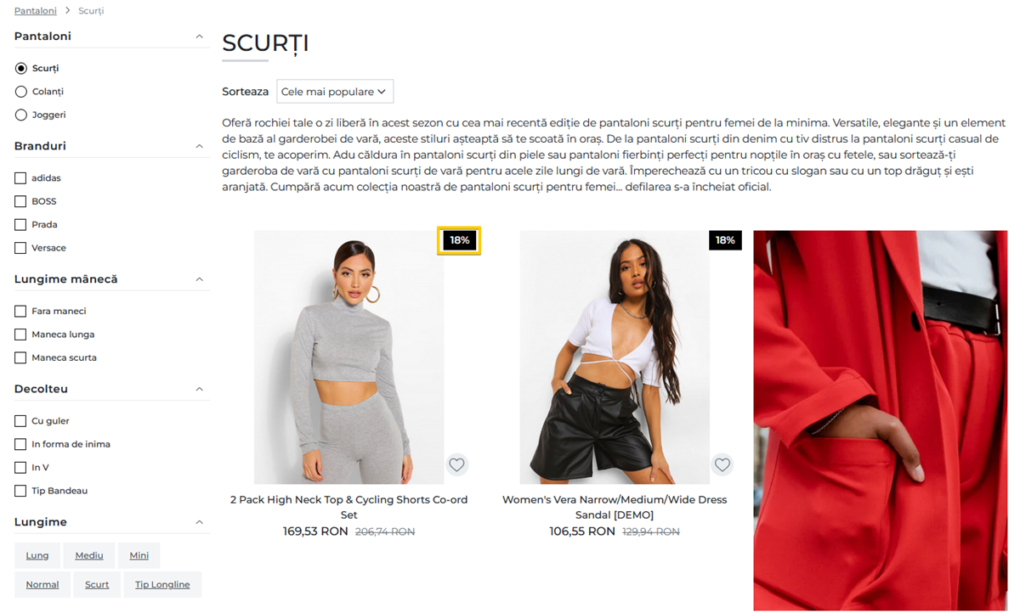Open the grey High Neck Top product image
Viewport: 1020px width, 613px height.
click(x=348, y=357)
